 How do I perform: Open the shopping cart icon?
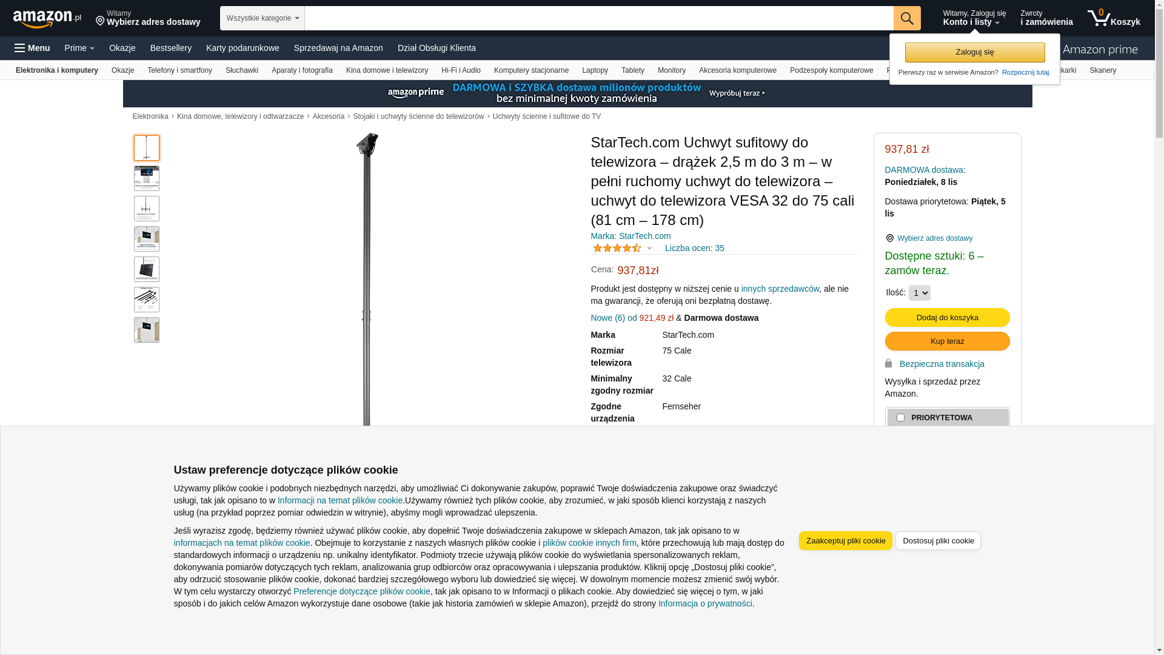tap(1113, 18)
